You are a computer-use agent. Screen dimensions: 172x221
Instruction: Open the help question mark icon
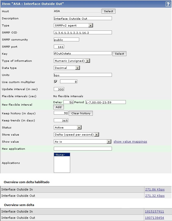168,4
